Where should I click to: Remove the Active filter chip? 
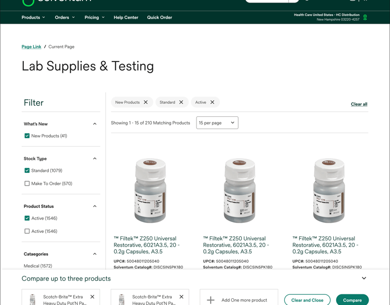pyautogui.click(x=212, y=102)
